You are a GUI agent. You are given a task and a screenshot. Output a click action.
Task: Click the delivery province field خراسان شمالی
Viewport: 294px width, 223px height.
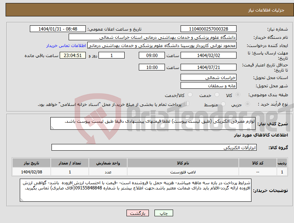point(208,78)
